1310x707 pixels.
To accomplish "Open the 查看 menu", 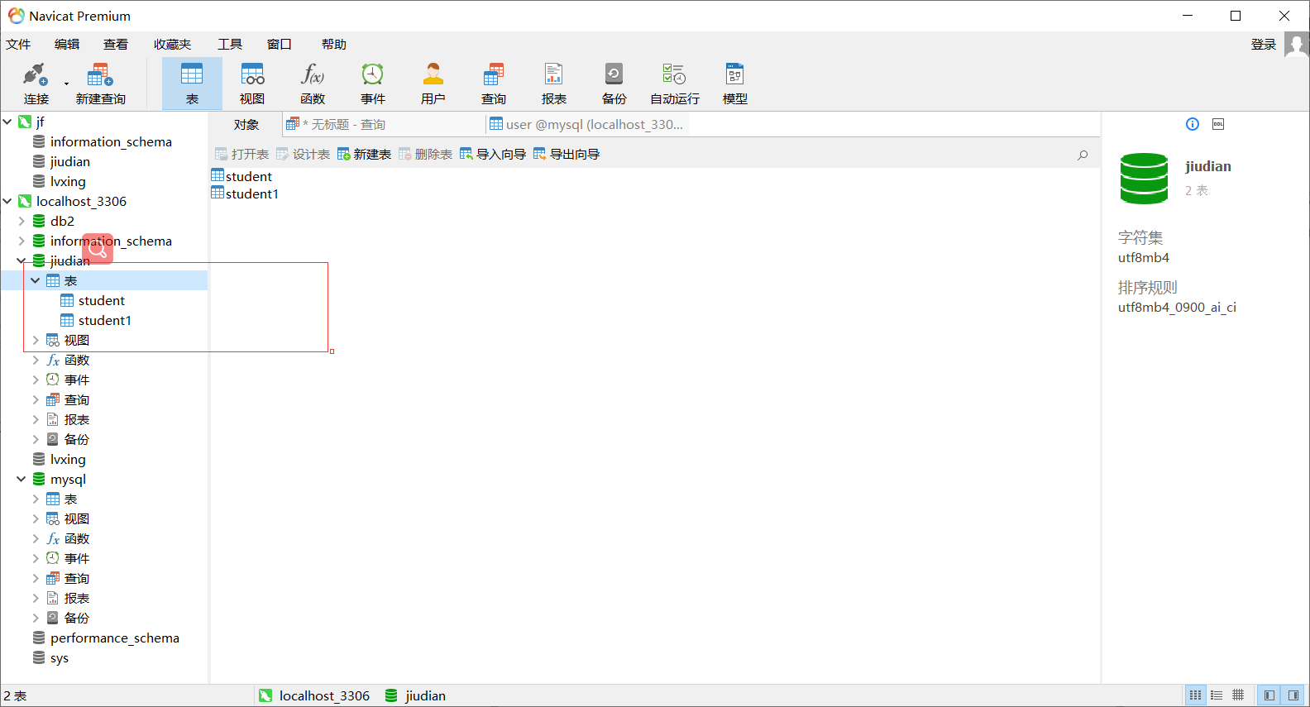I will [x=116, y=45].
